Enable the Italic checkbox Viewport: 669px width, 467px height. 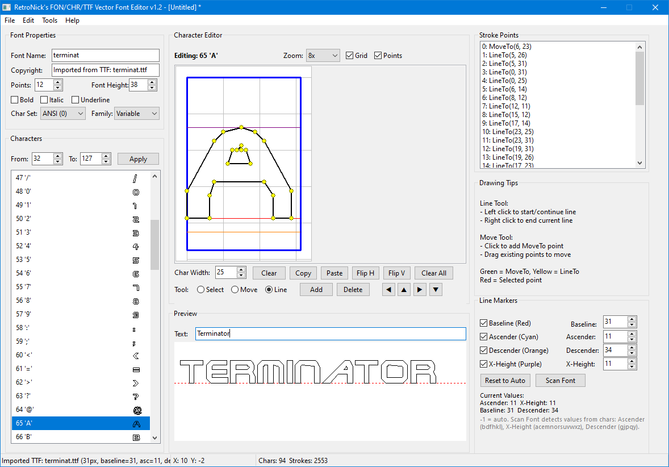(44, 100)
